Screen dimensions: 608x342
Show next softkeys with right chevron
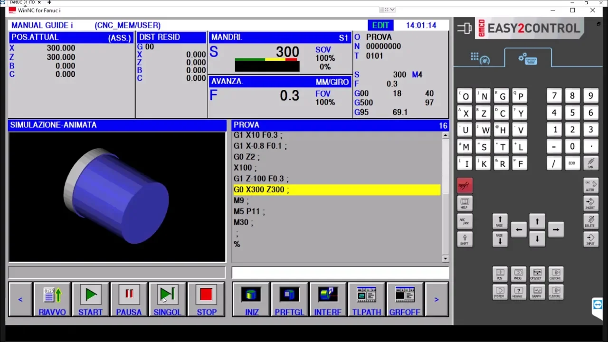pyautogui.click(x=436, y=300)
